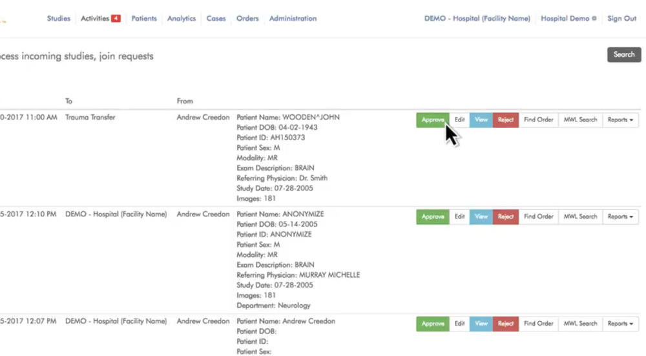
Task: Open Reports dropdown for ANONYMIZE study
Action: (620, 217)
